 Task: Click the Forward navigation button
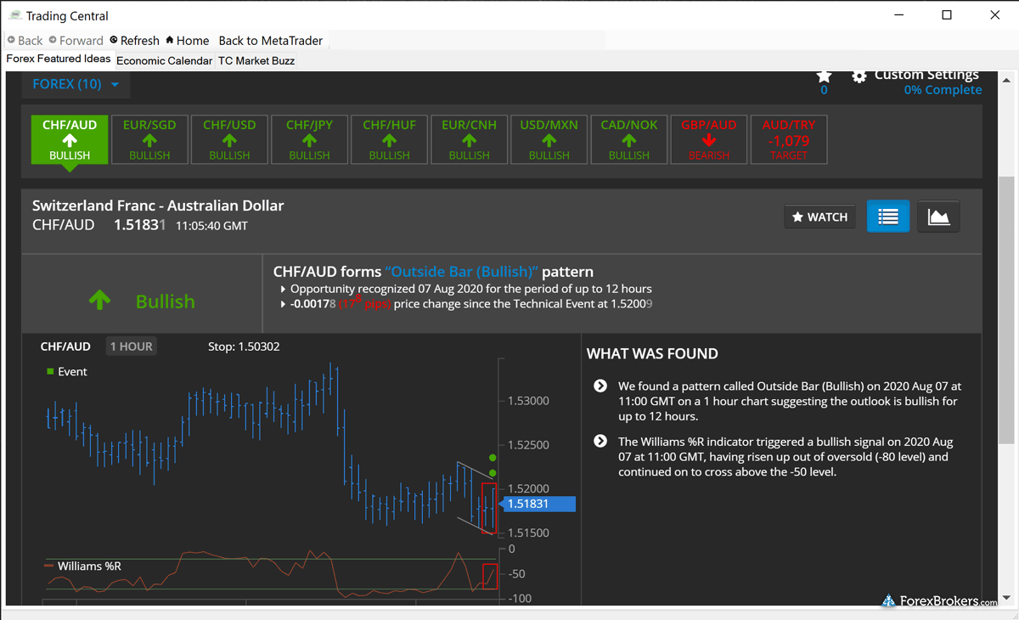[x=76, y=40]
